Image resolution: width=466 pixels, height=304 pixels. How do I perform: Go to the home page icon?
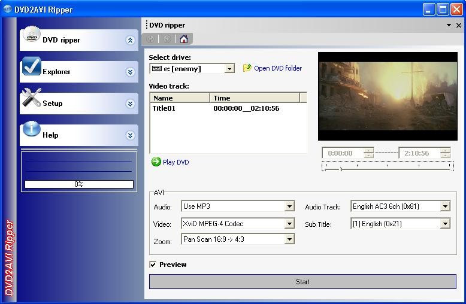[x=184, y=39]
